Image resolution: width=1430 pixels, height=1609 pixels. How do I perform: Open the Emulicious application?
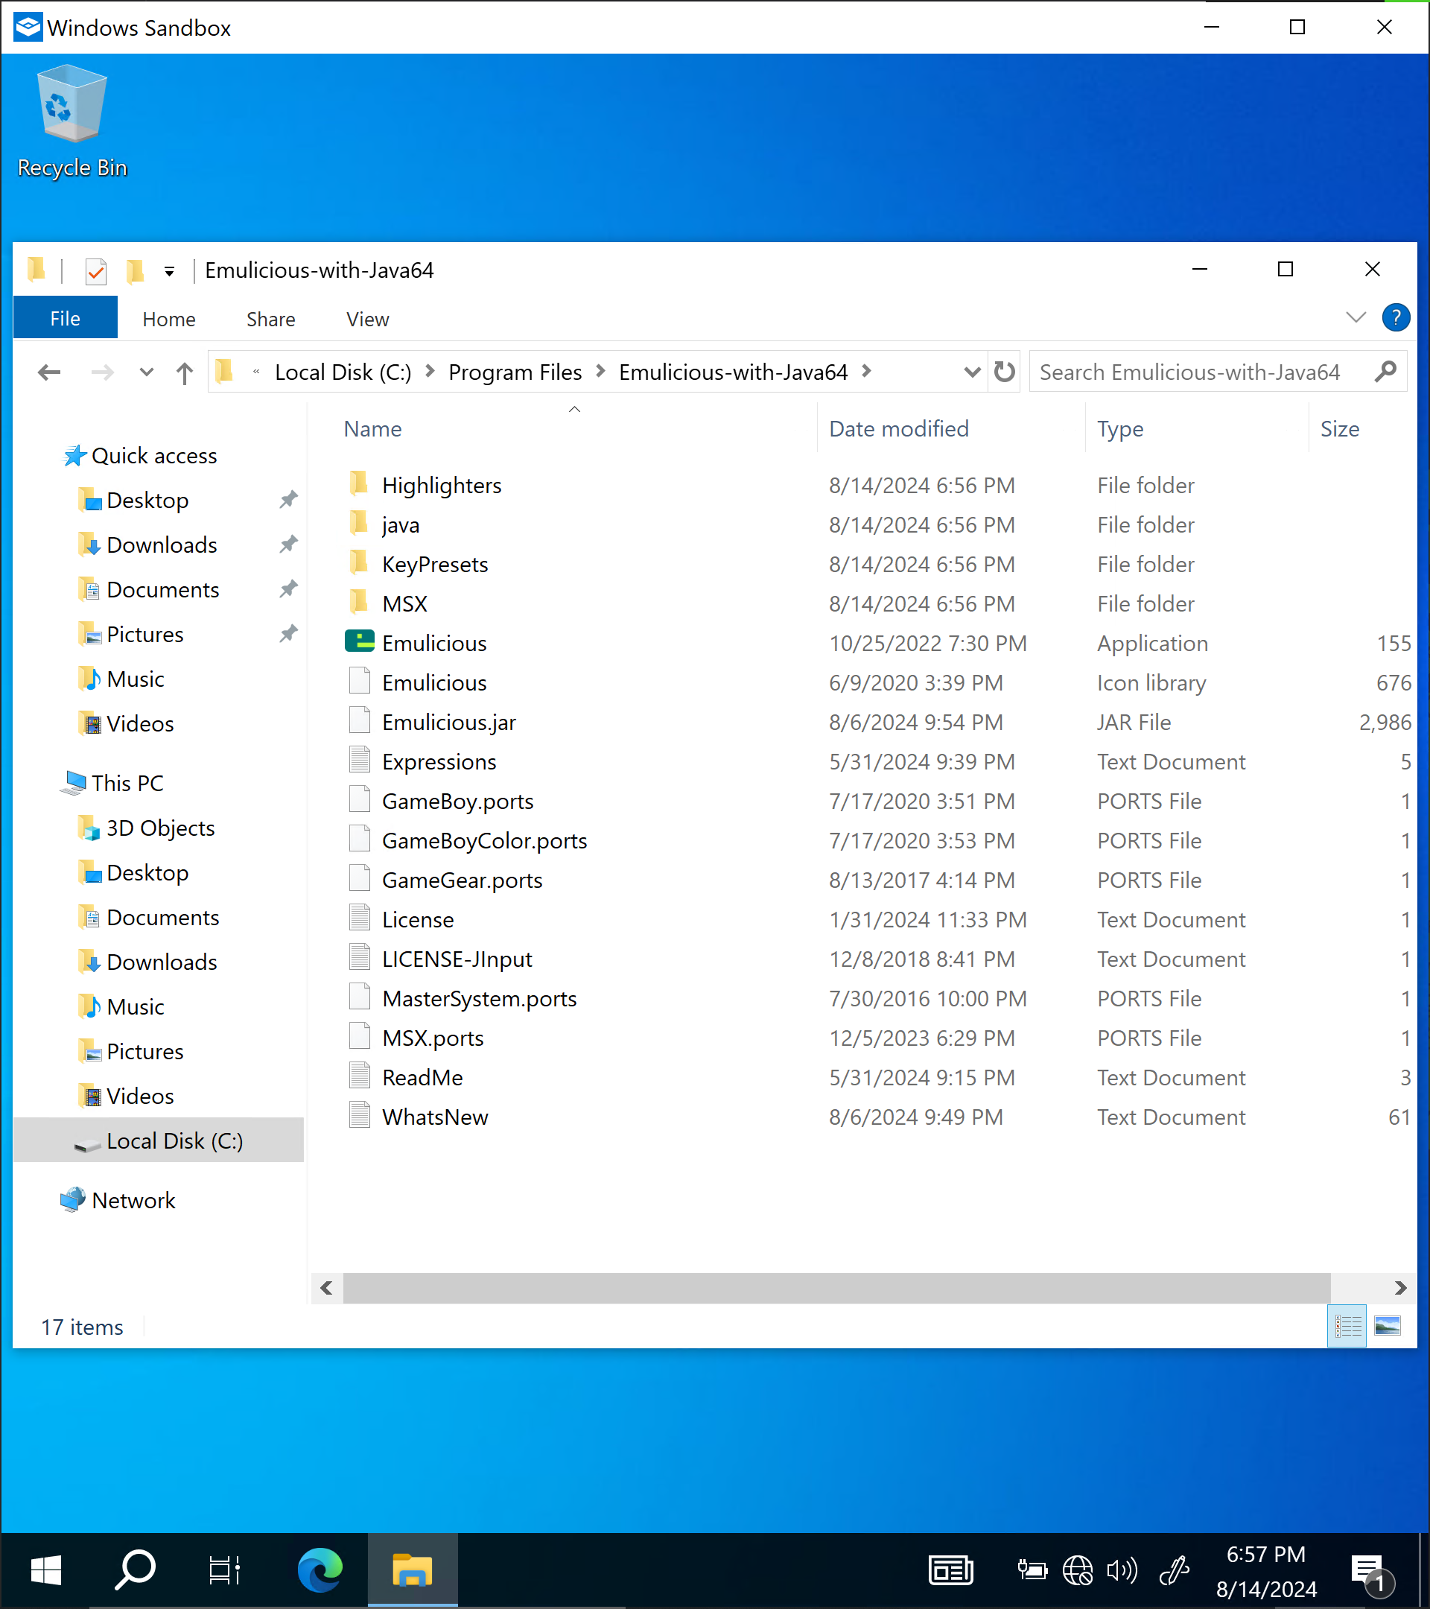coord(432,641)
